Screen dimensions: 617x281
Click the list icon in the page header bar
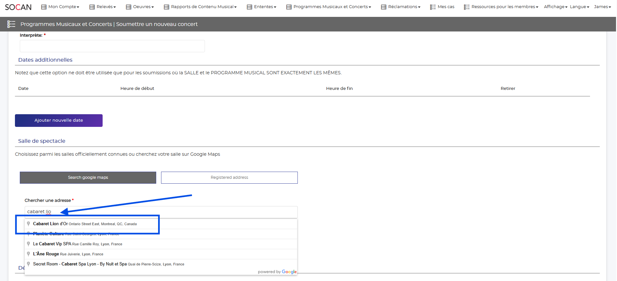click(11, 24)
